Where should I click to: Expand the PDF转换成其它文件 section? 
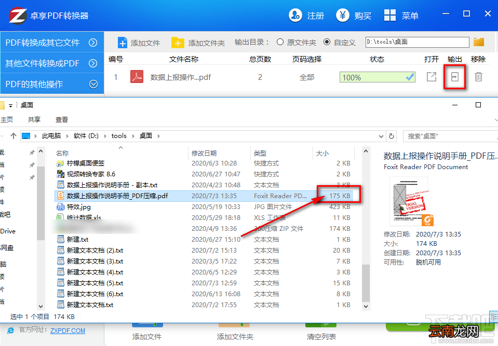[93, 43]
